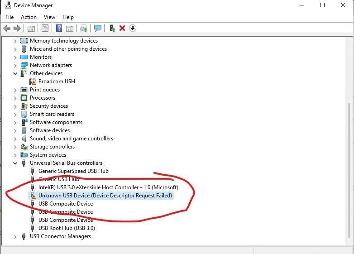The width and height of the screenshot is (354, 254).
Task: Click the mouse icon for pointing devices
Action: pyautogui.click(x=24, y=49)
